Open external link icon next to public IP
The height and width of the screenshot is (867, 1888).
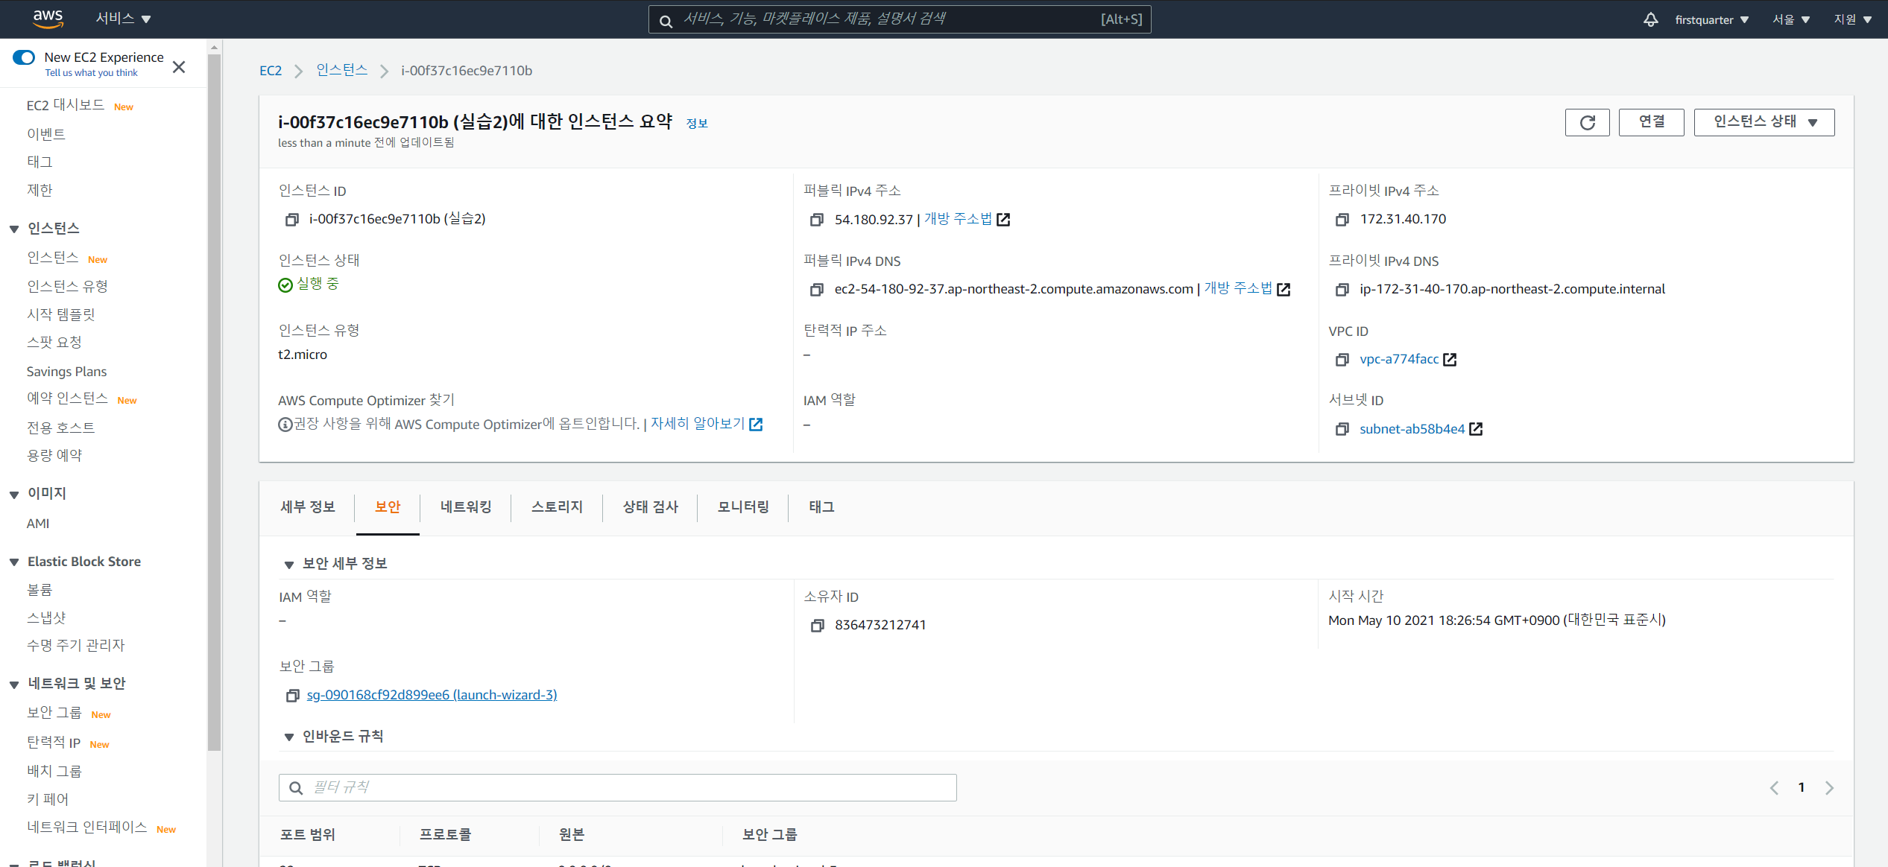pos(1003,220)
